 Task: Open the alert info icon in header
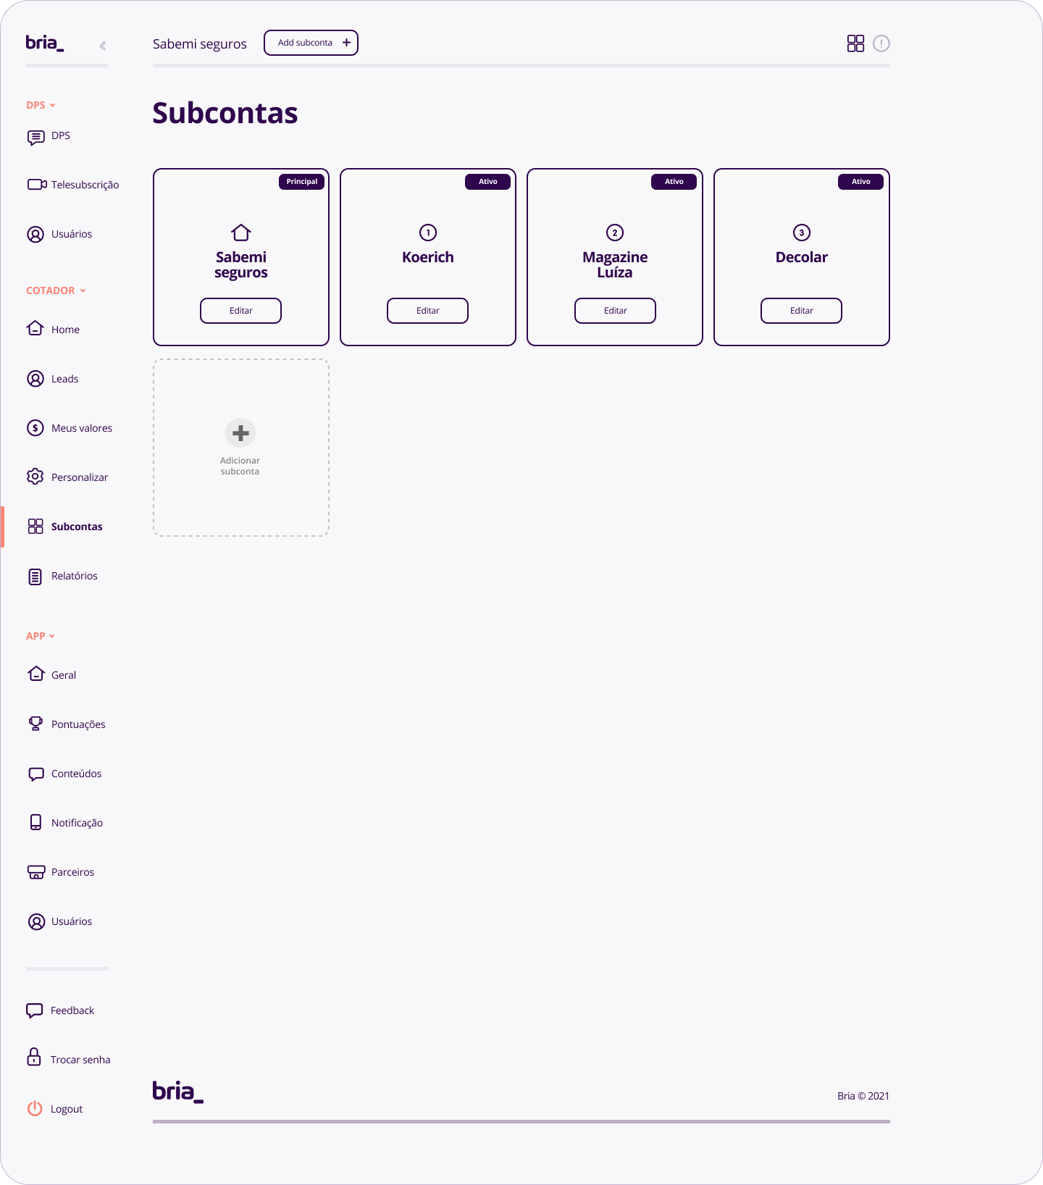(881, 43)
